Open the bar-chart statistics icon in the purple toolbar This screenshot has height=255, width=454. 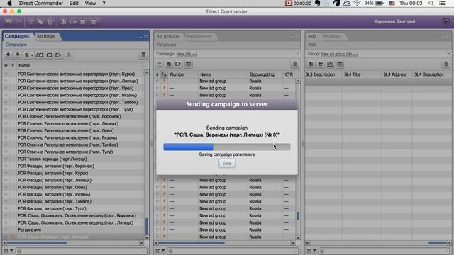(63, 22)
